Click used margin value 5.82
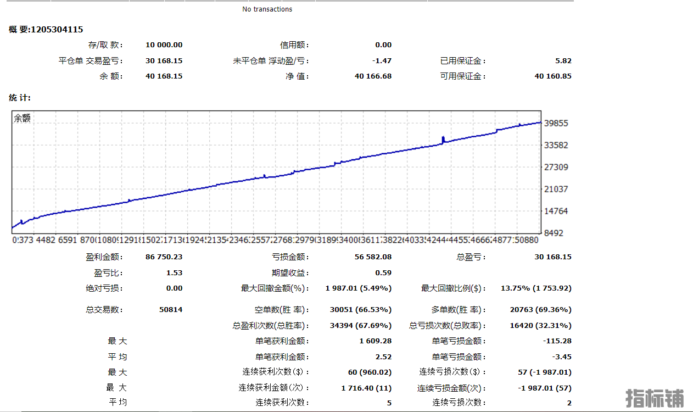Screen dimensions: 693x412 [x=563, y=61]
